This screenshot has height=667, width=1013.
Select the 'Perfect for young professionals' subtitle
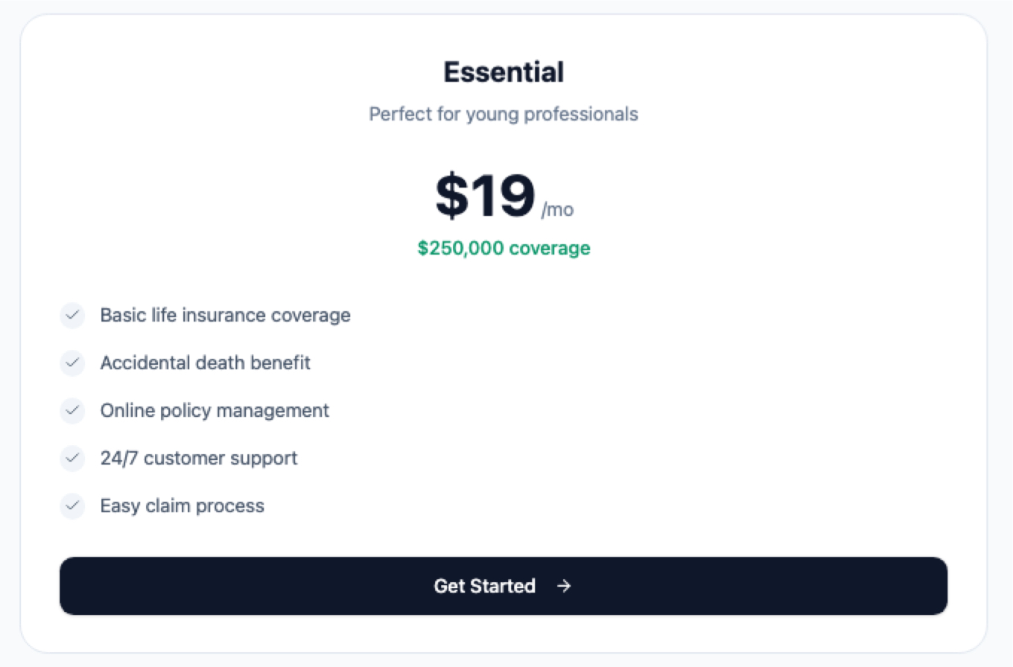[504, 115]
